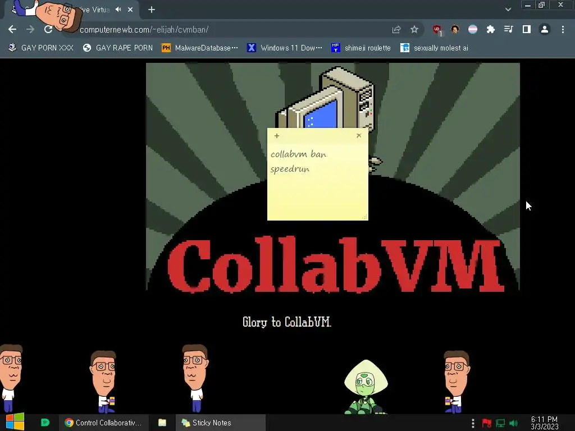Click the blue X favicon bookmark icon
This screenshot has height=431, width=575.
click(x=251, y=48)
